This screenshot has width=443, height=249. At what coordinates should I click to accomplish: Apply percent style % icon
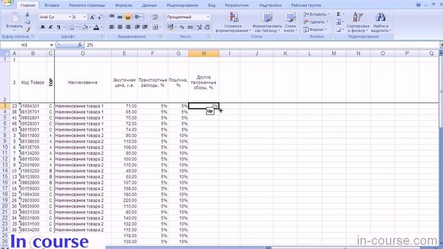182,27
